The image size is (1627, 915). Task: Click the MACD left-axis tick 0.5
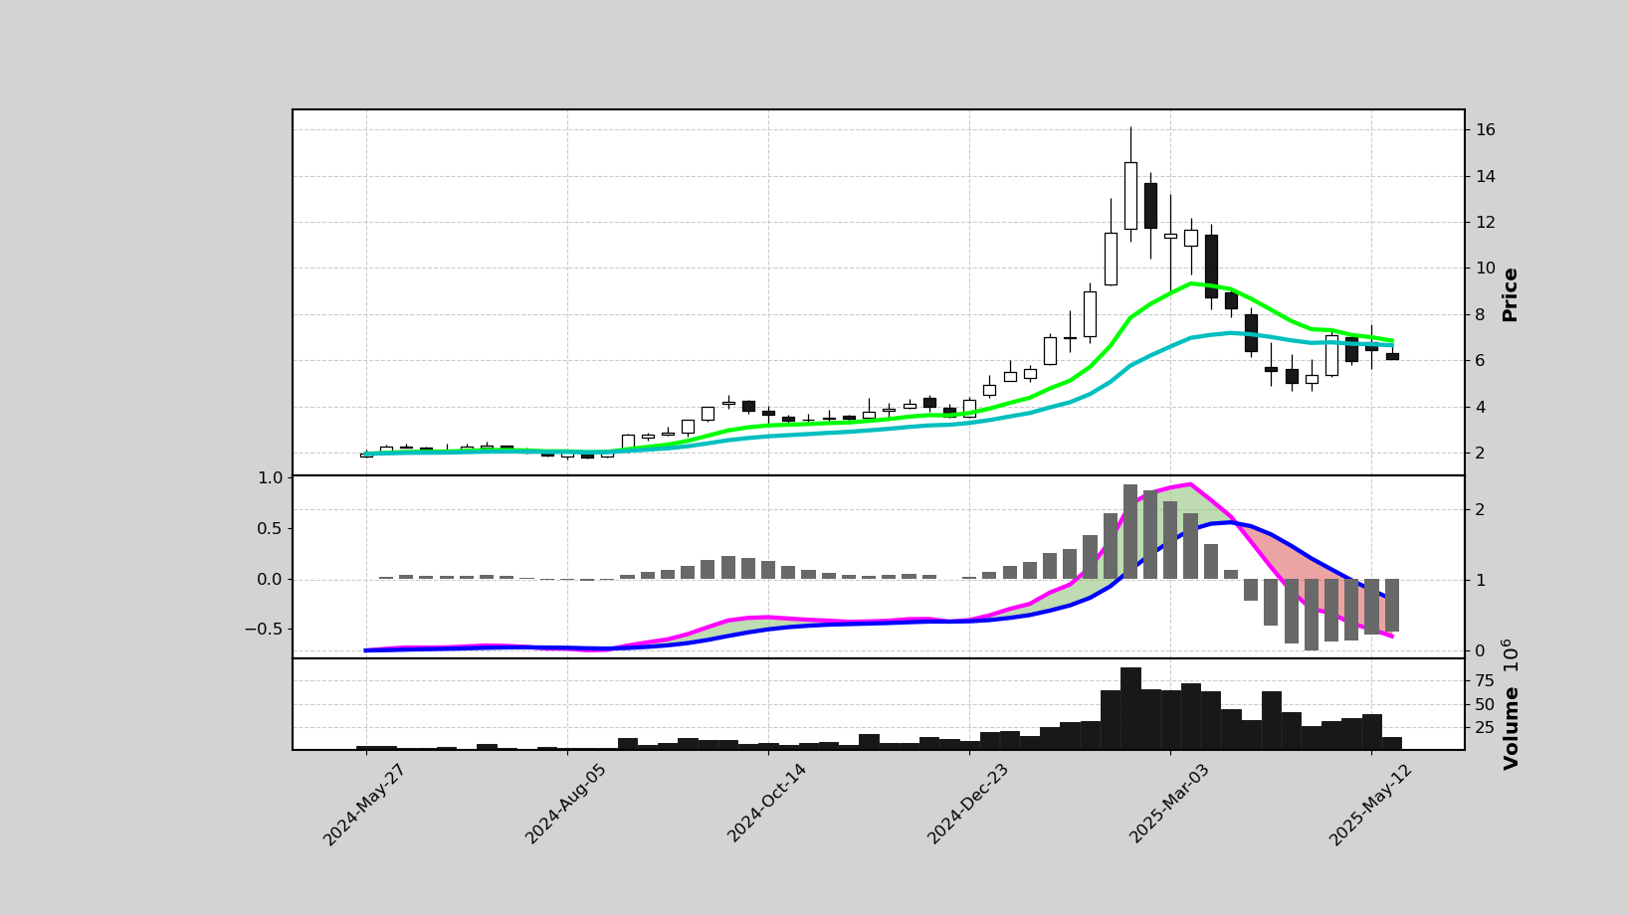coord(271,529)
